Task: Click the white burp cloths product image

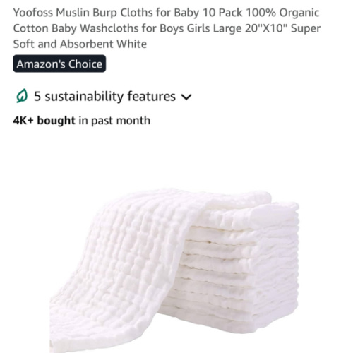Action: pos(174,270)
